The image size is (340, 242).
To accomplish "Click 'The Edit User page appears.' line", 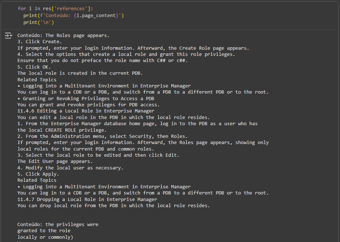I will 55,161.
